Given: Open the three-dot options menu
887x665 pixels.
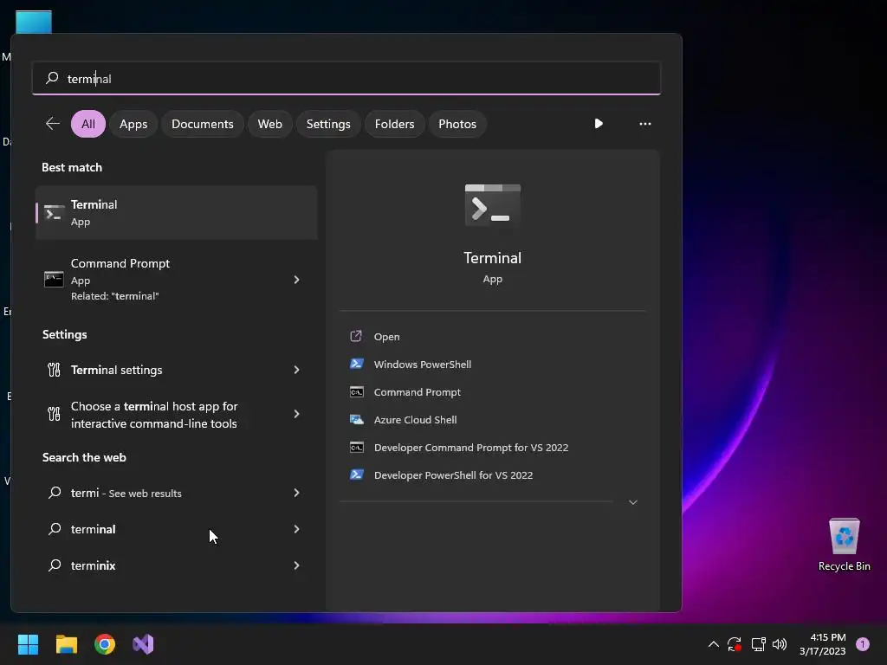Looking at the screenshot, I should [x=644, y=123].
